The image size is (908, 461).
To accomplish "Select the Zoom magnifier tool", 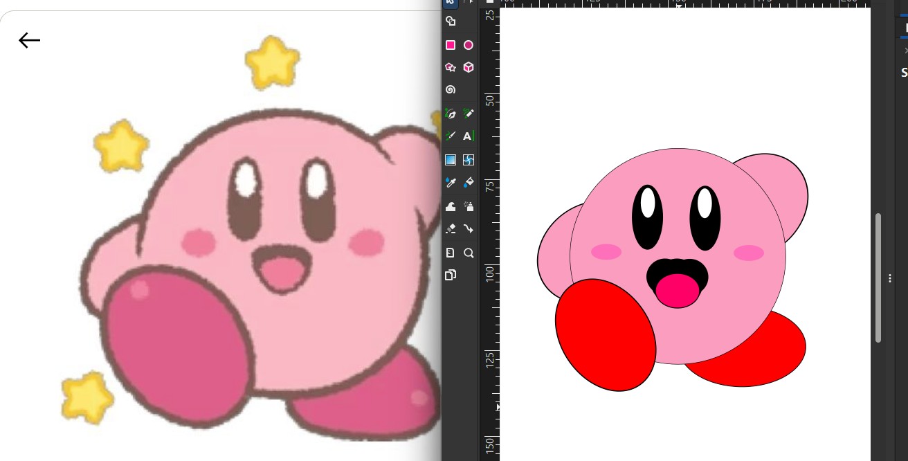I will coord(469,253).
